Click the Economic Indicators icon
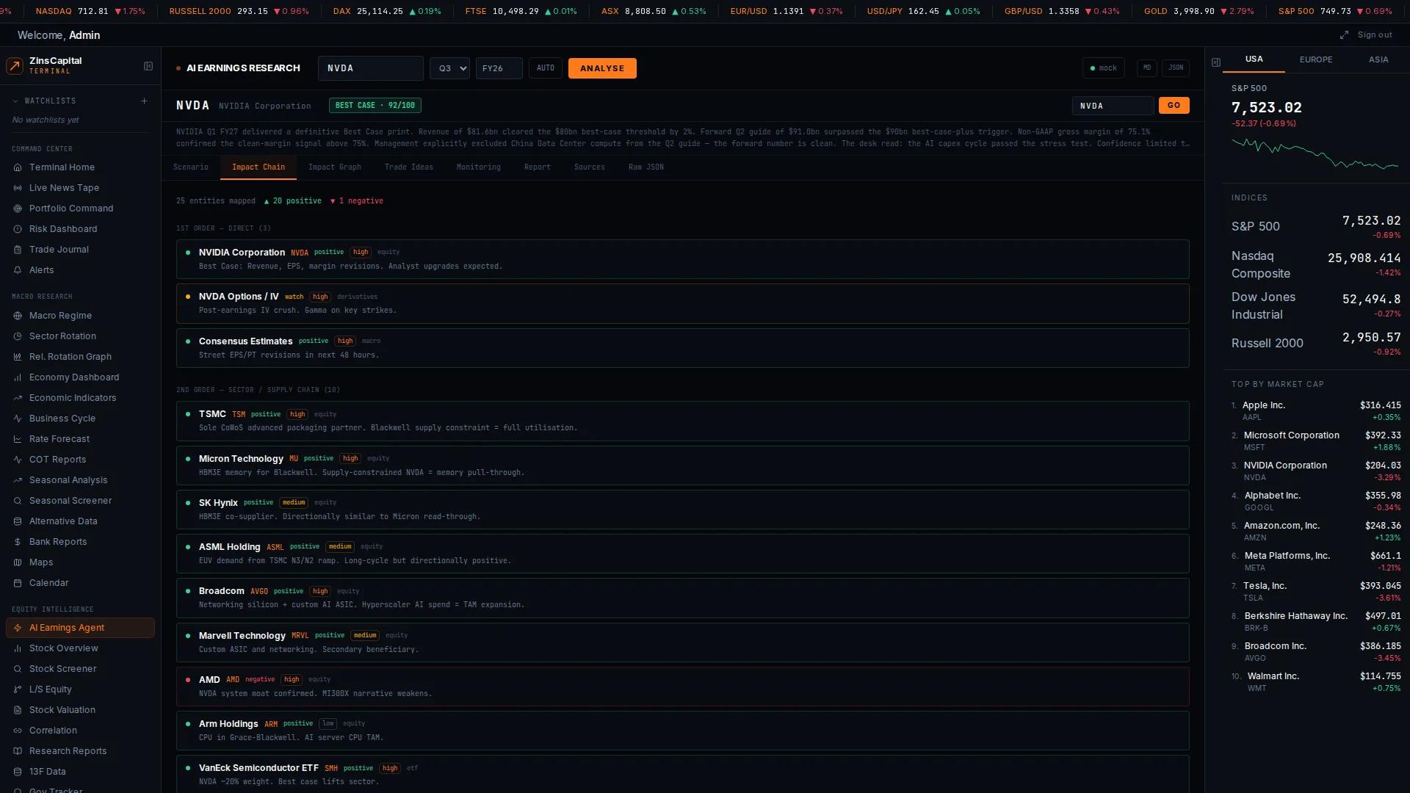This screenshot has width=1410, height=793. (x=18, y=398)
